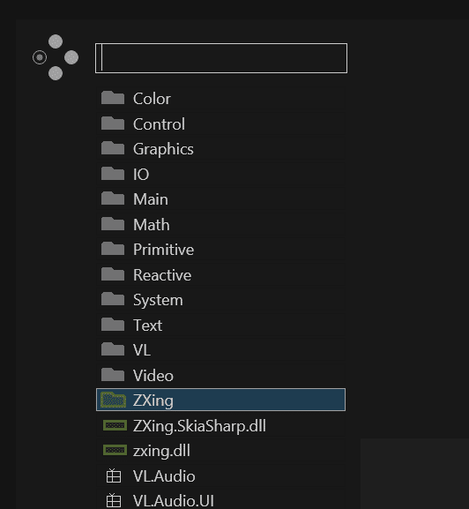Click the top gray circle of the filter icon
Image resolution: width=469 pixels, height=509 pixels.
click(x=56, y=41)
